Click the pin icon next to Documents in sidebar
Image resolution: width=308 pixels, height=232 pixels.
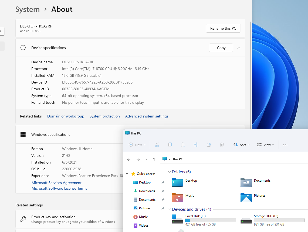click(x=163, y=200)
